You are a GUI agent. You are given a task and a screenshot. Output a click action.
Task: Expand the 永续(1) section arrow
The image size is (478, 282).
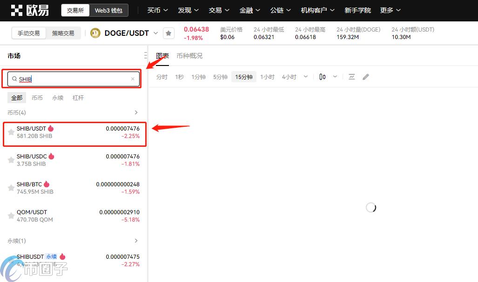coord(136,241)
